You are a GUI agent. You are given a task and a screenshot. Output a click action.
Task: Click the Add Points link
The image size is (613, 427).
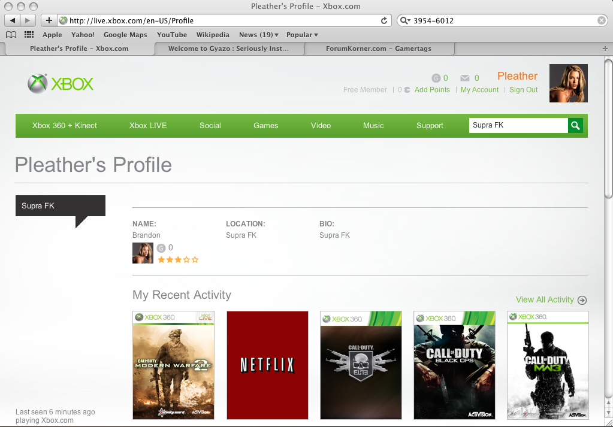(x=432, y=90)
